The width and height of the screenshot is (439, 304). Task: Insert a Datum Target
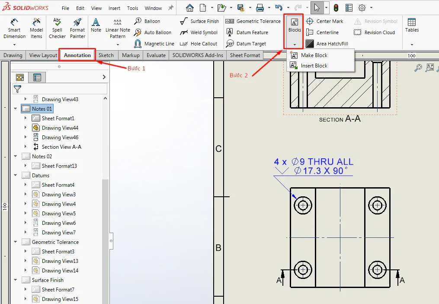(x=246, y=44)
